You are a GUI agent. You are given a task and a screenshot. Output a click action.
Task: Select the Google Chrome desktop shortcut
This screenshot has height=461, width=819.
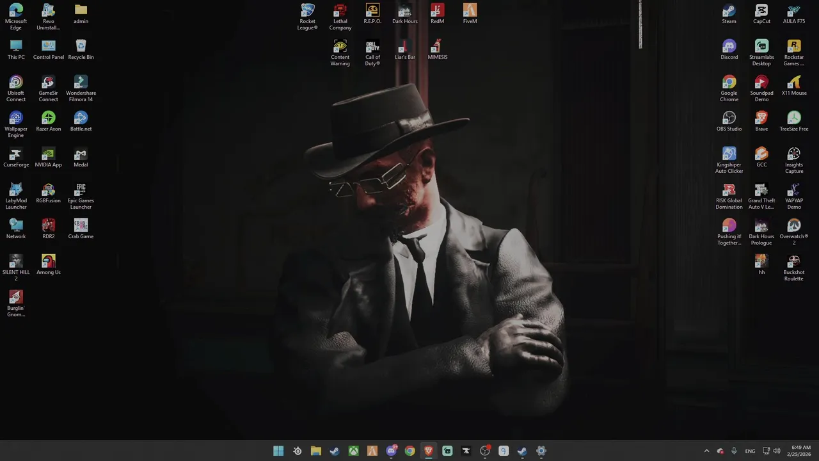(729, 88)
